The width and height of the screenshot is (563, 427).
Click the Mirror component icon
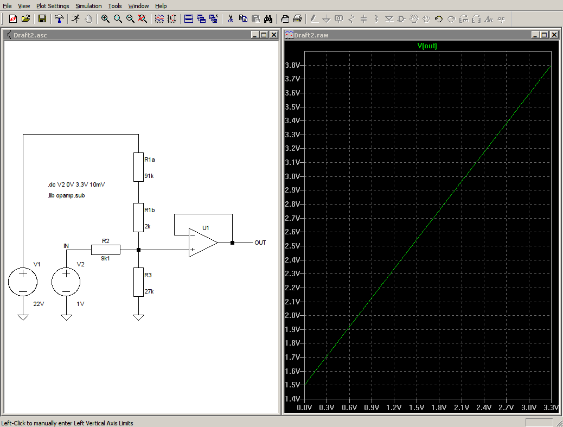(476, 18)
